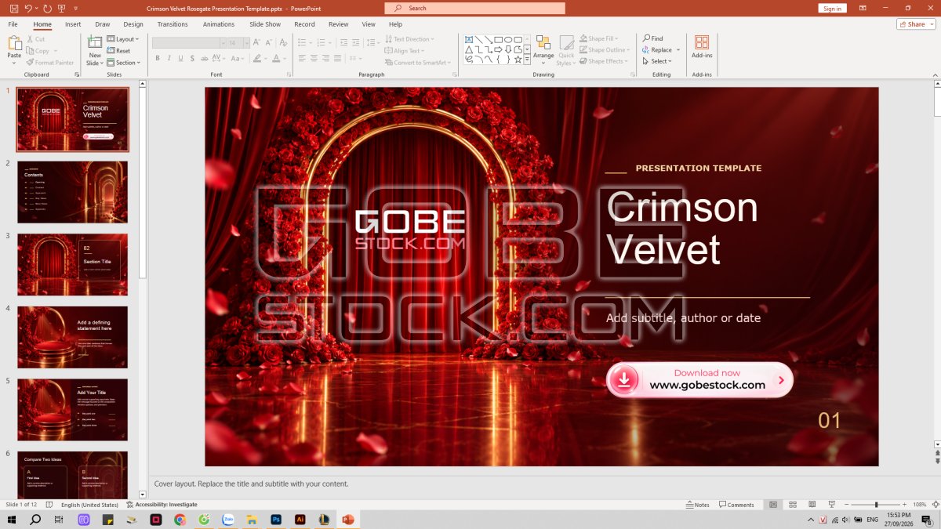Screen dimensions: 941x529
Task: Expand the Section dropdown
Action: click(x=124, y=63)
